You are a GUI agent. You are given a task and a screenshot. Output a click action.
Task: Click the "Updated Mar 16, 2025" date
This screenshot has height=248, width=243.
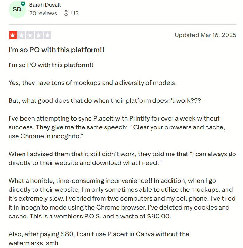click(x=206, y=35)
